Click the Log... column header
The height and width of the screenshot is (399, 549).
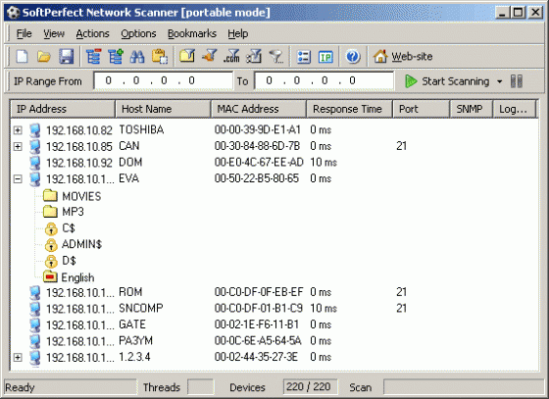(515, 109)
